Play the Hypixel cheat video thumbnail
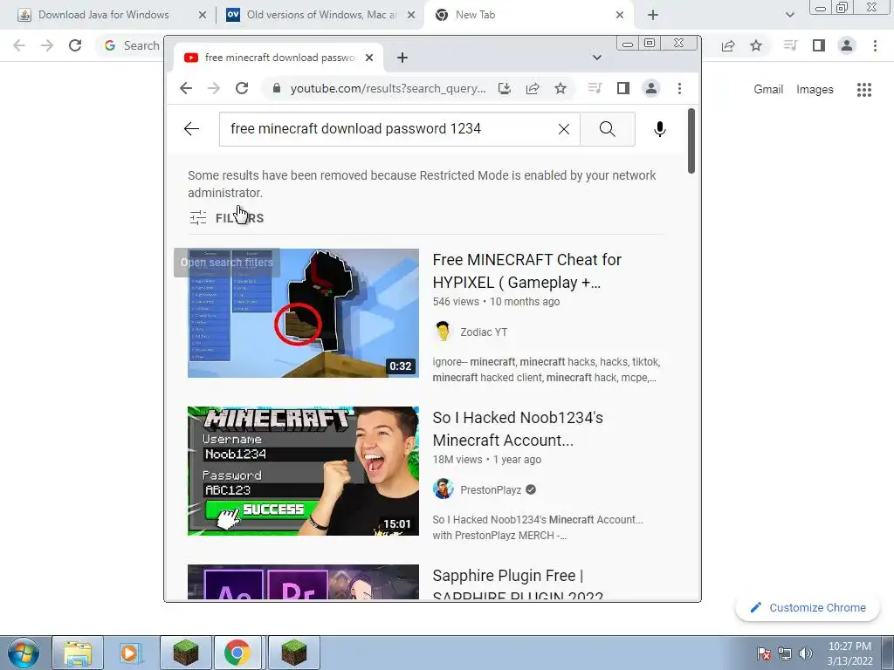The width and height of the screenshot is (894, 670). 303,313
